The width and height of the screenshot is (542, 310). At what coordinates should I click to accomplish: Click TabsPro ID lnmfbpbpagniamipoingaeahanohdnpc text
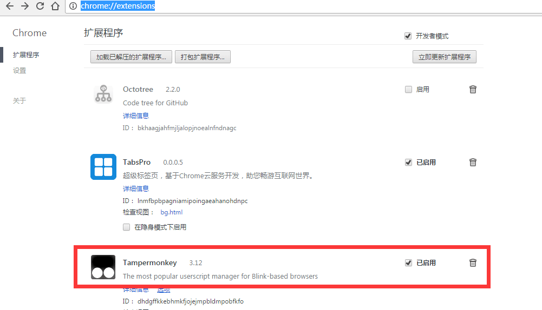pyautogui.click(x=193, y=201)
